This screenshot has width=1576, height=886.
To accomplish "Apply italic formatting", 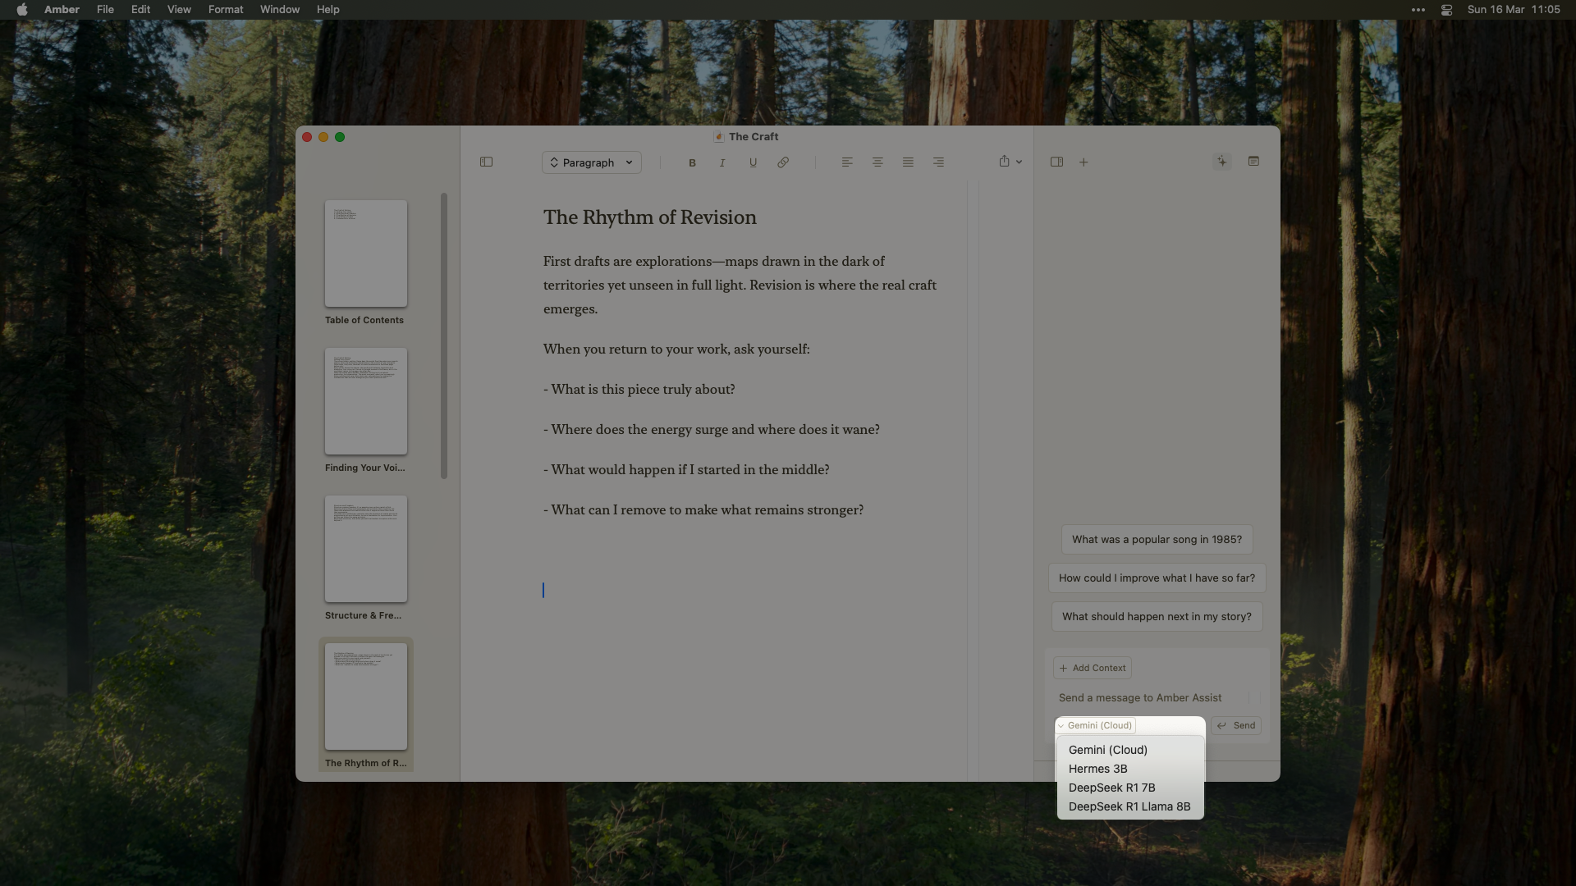I will point(722,162).
